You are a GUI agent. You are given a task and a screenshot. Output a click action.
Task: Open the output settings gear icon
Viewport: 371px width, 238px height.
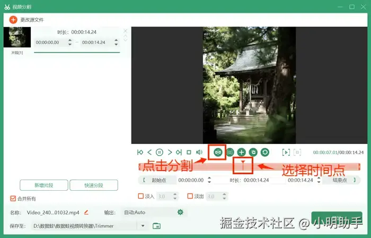pos(180,212)
